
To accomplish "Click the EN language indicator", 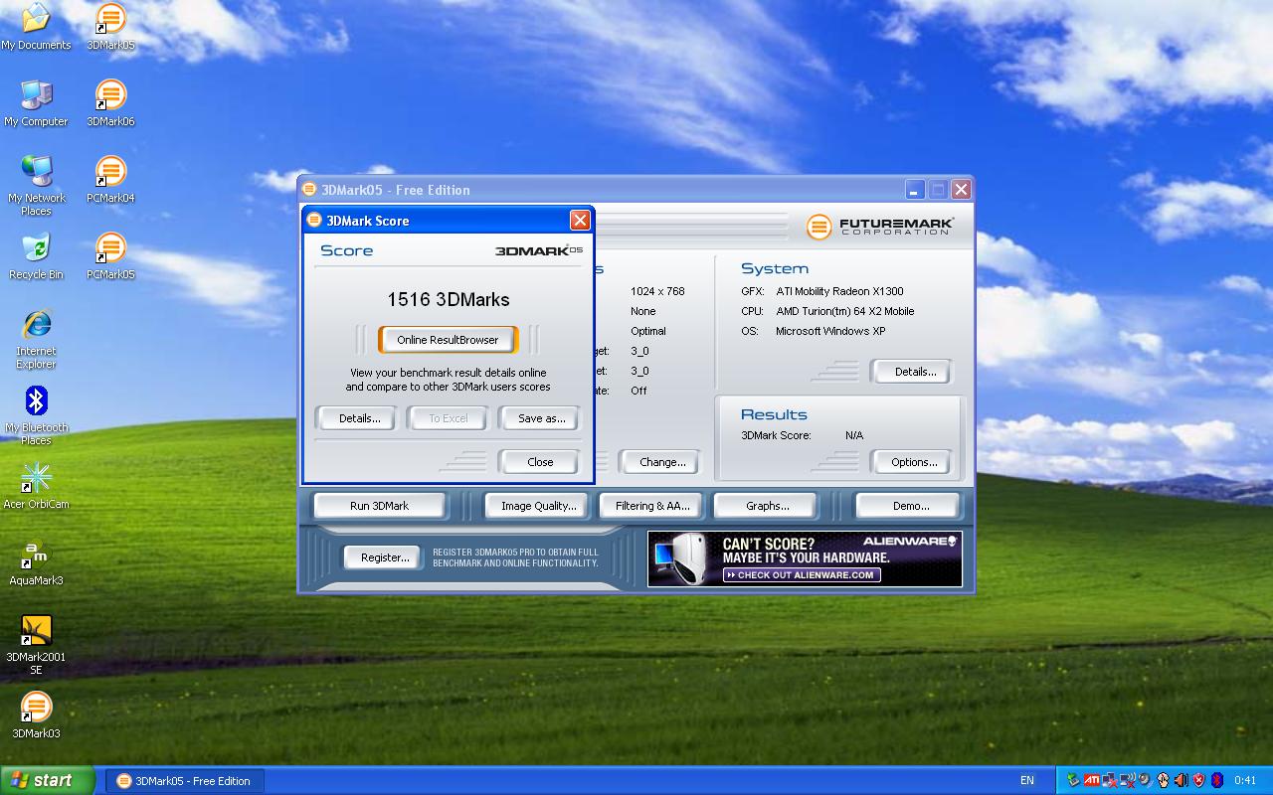I will click(1027, 780).
